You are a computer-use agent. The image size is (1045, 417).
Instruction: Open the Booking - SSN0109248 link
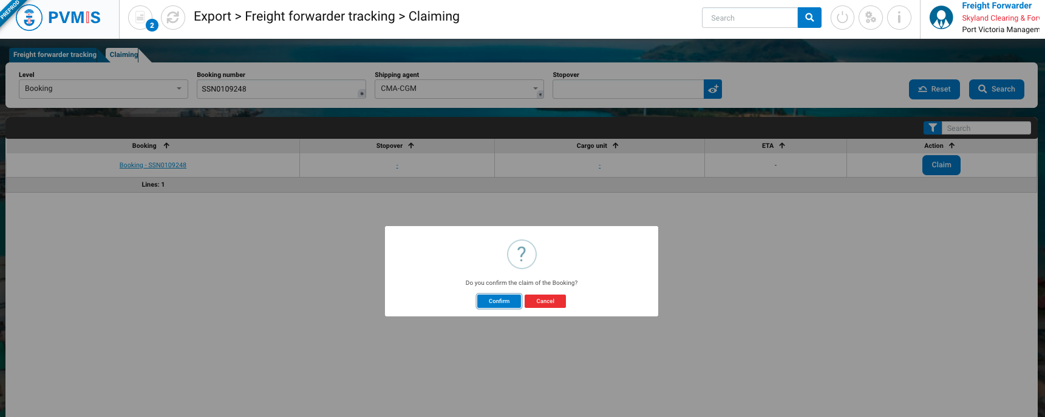coord(153,165)
